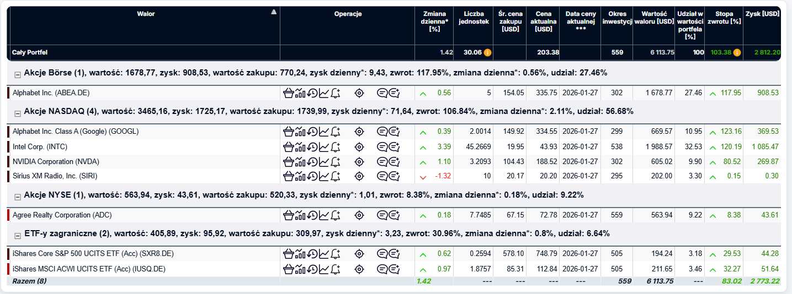Click the orange info icon beside 103.38
This screenshot has height=294, width=792.
click(x=737, y=53)
